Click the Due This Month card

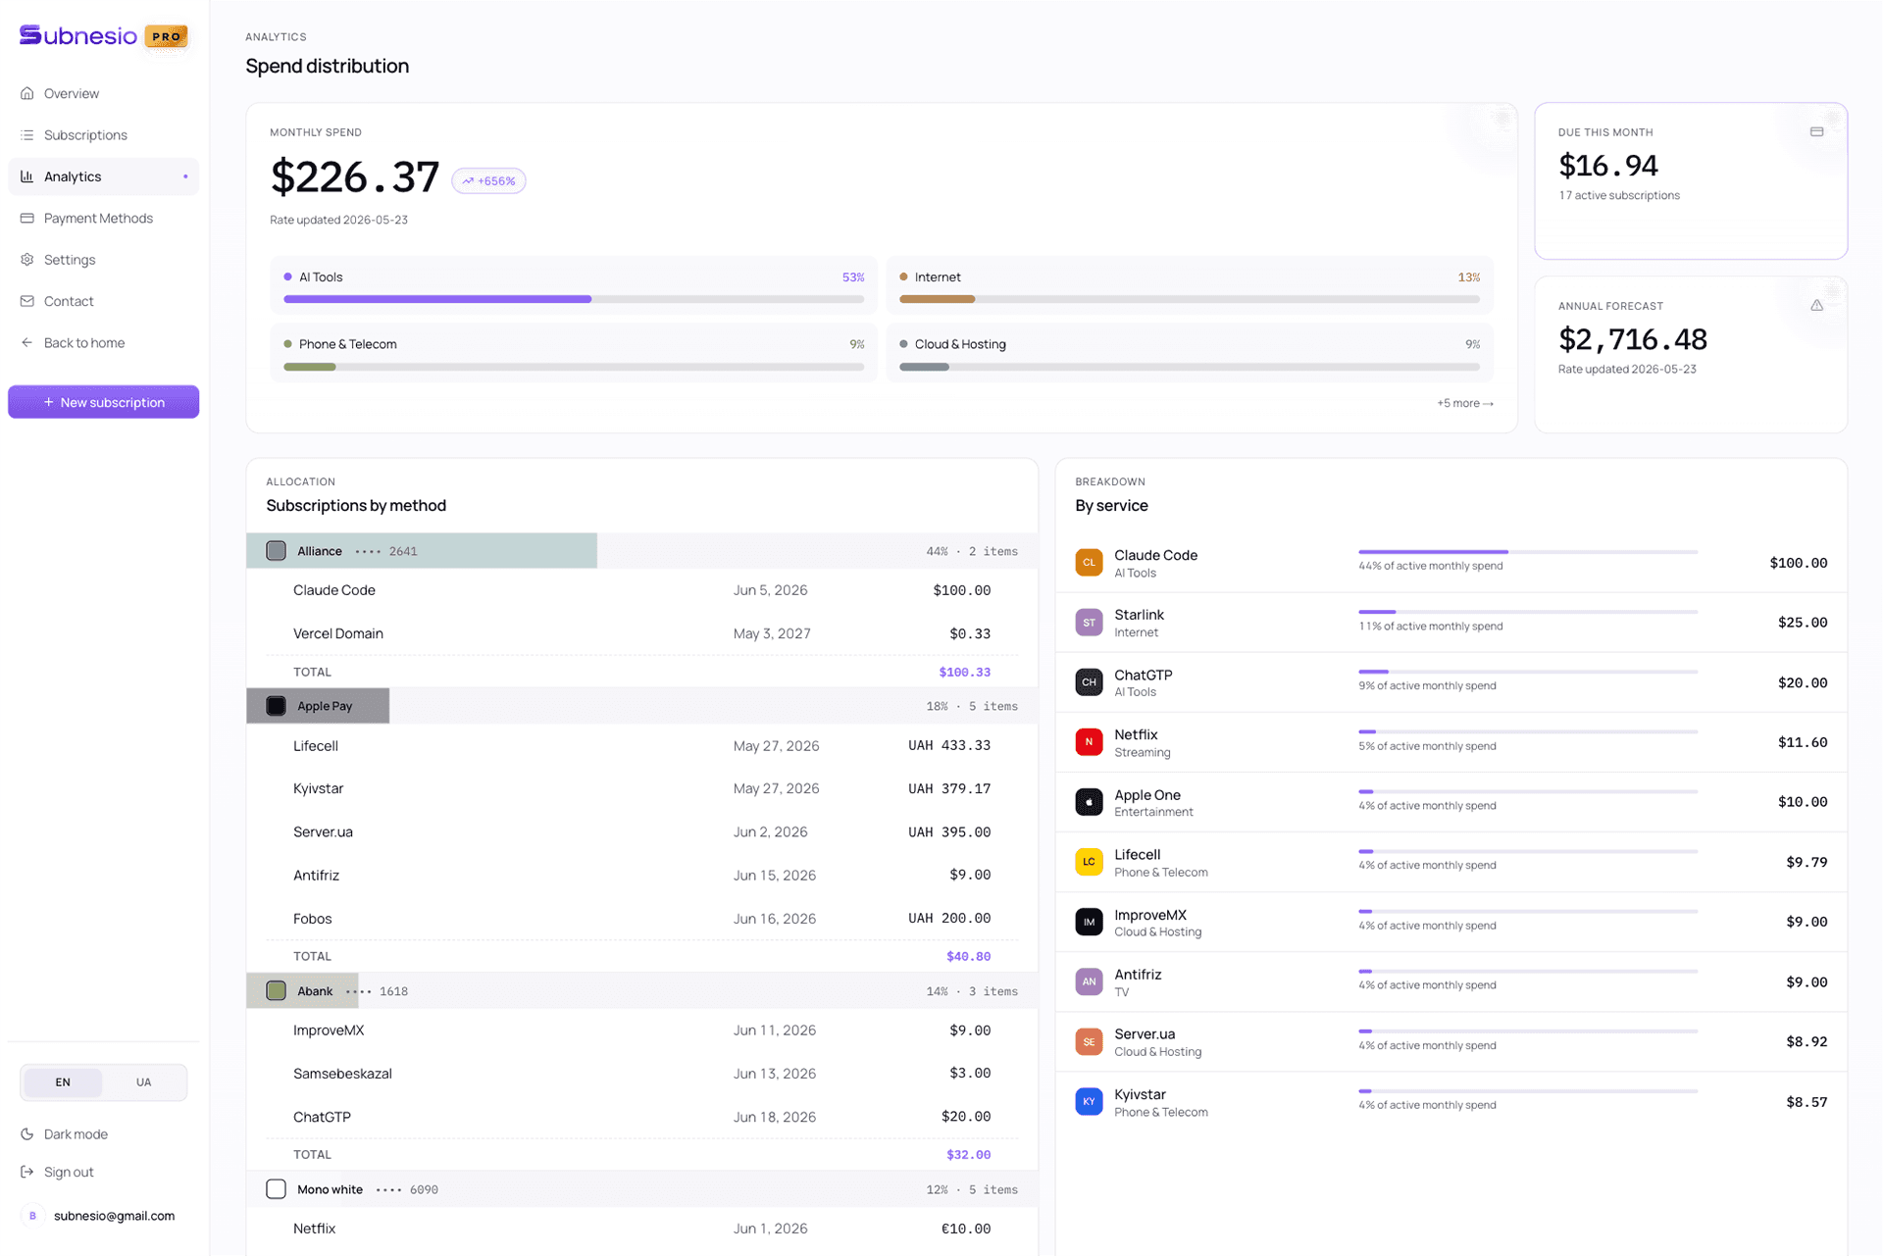[x=1691, y=180]
